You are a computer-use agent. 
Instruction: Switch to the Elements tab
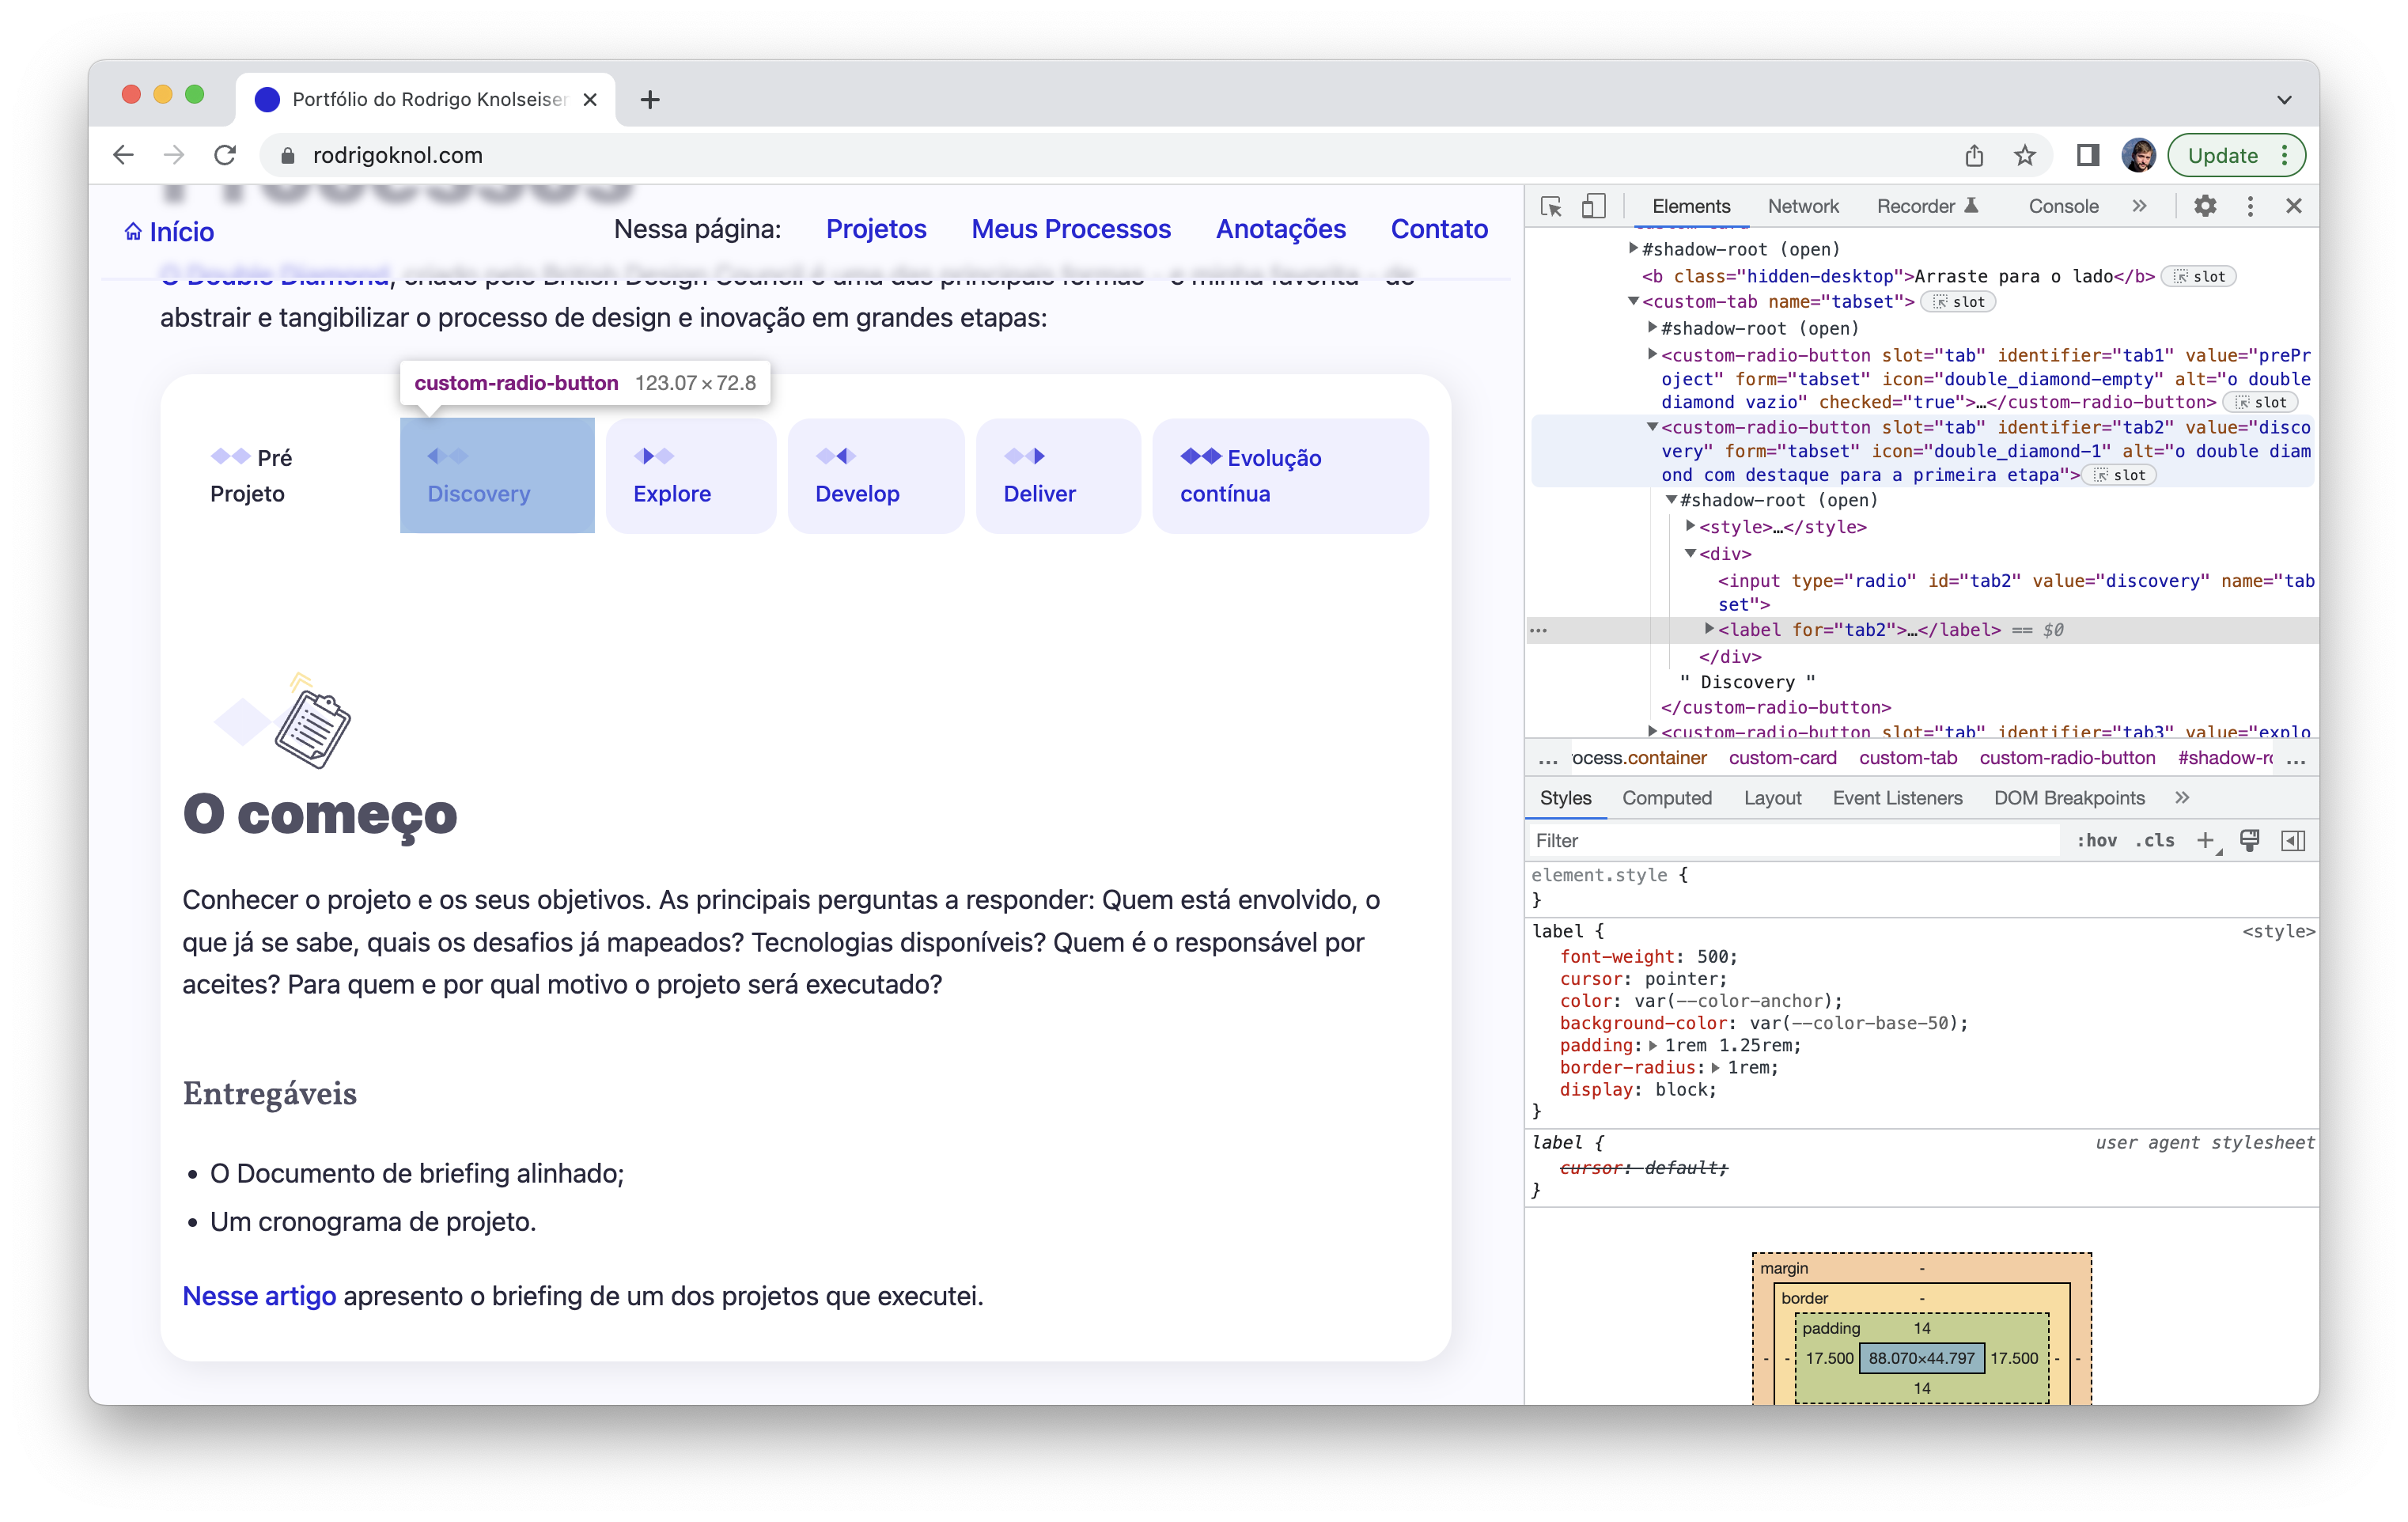pyautogui.click(x=1691, y=206)
